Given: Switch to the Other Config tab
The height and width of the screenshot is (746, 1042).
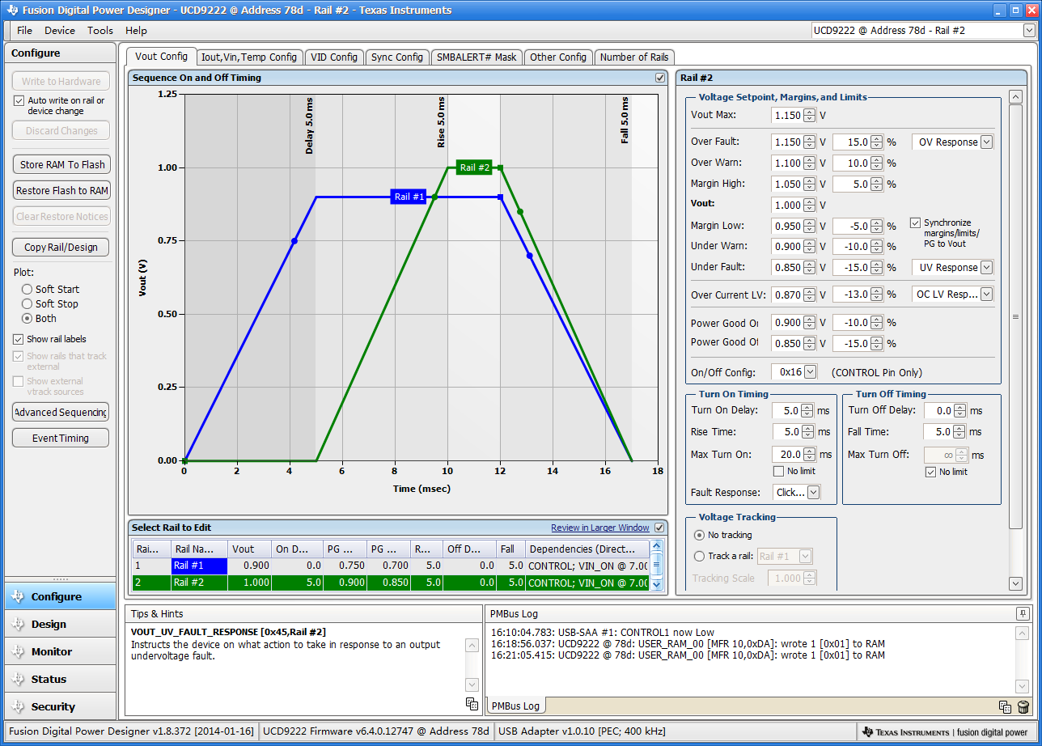Looking at the screenshot, I should coord(558,57).
